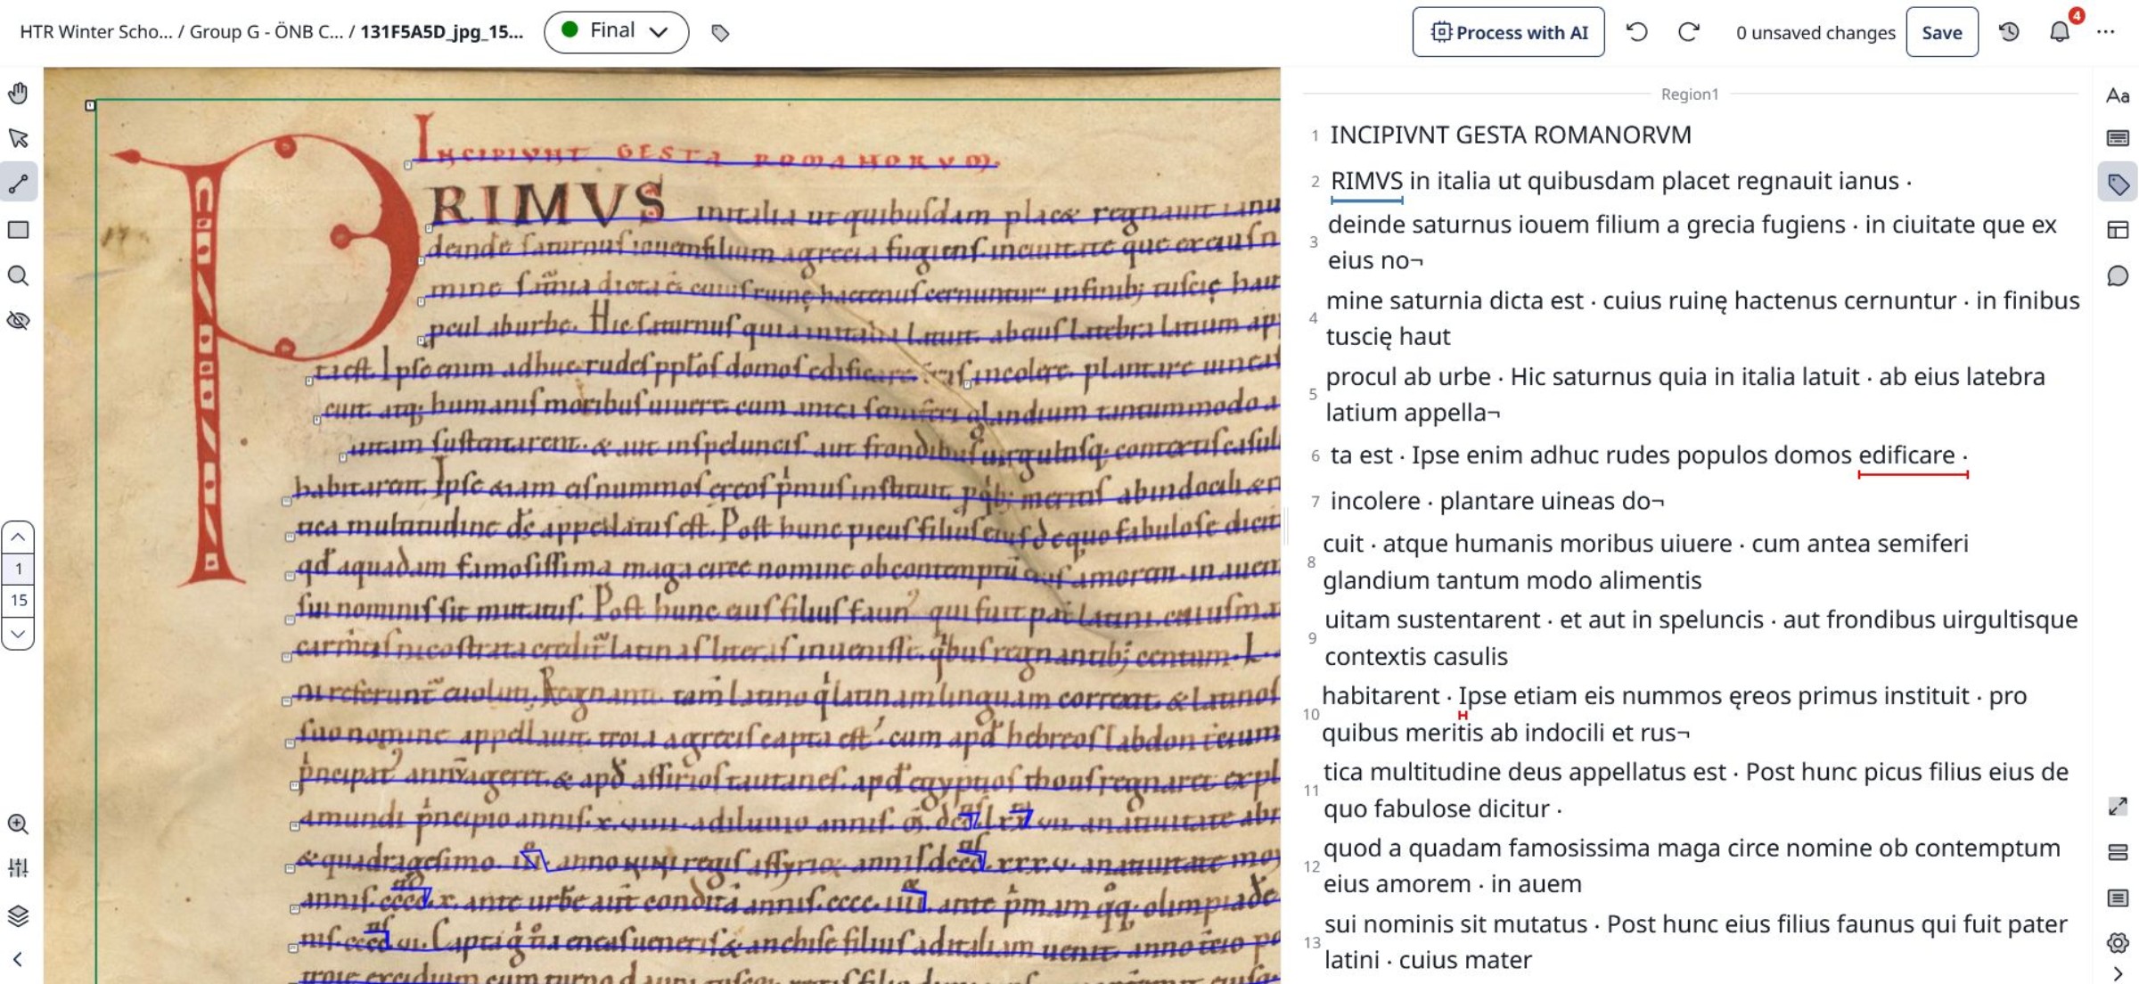Screen dimensions: 2139x984
Task: Click the 131F5A5D_jpg document name breadcrumb
Action: pyautogui.click(x=441, y=32)
